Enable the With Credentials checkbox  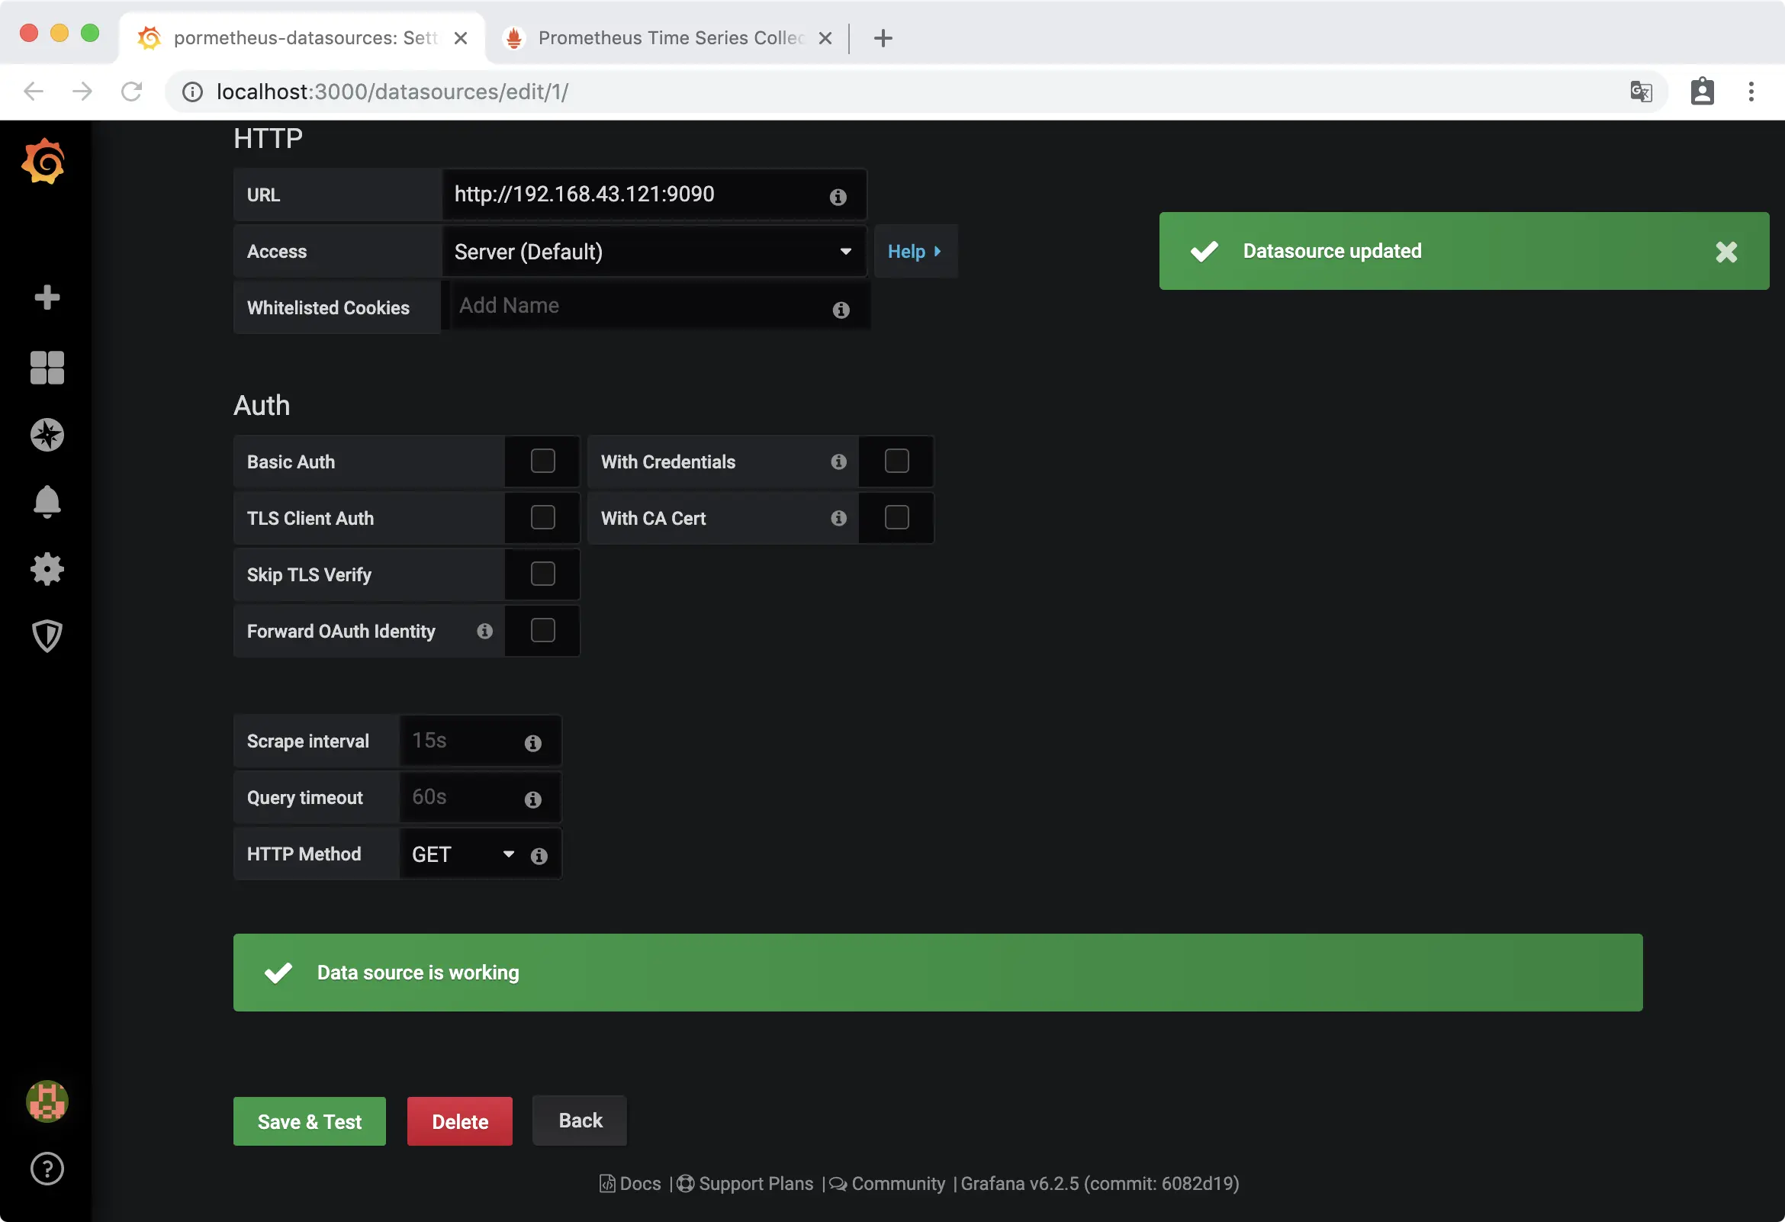[896, 461]
